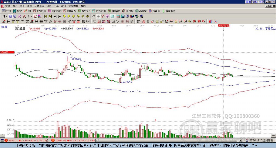Open the calculator icon

click(x=123, y=16)
